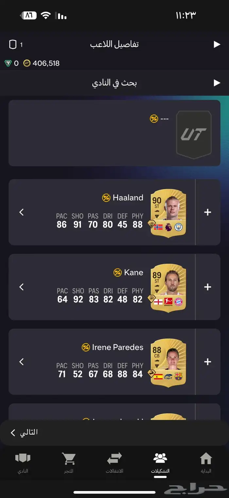The height and width of the screenshot is (498, 229).
Task: Tap the card count icon top left
Action: click(13, 45)
